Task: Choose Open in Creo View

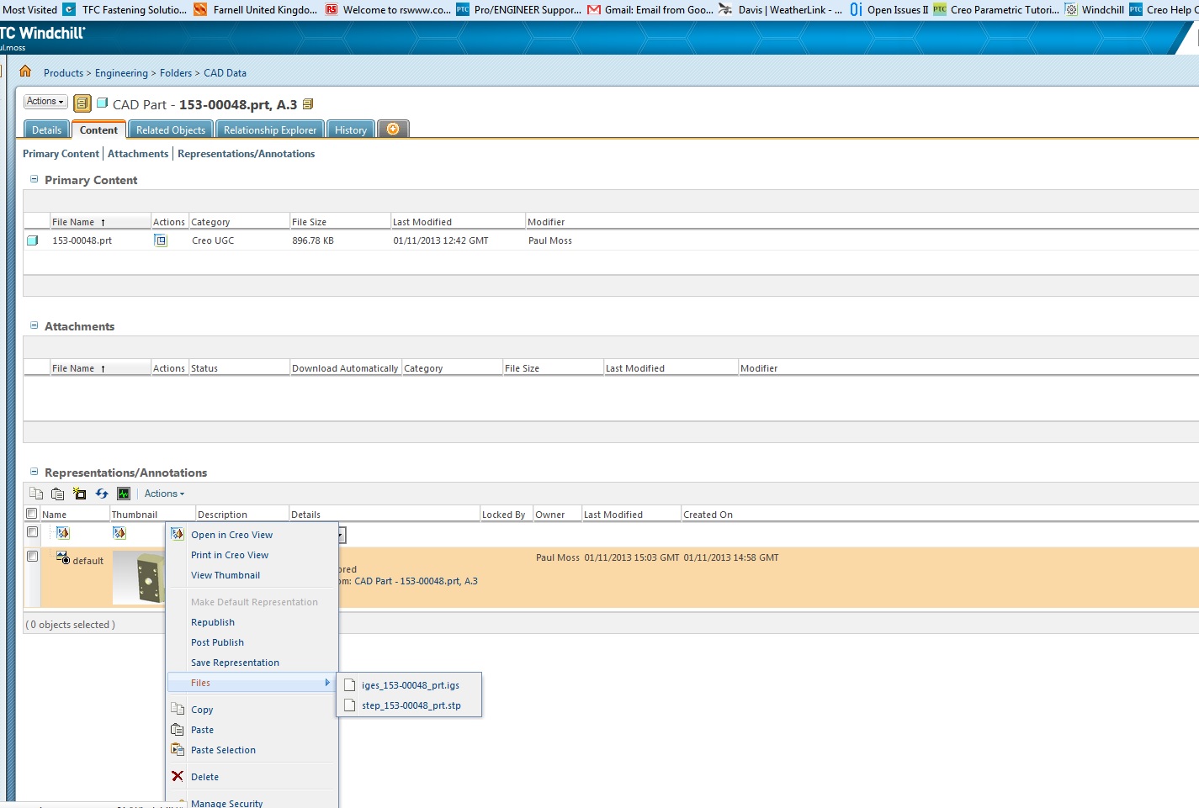Action: tap(232, 535)
